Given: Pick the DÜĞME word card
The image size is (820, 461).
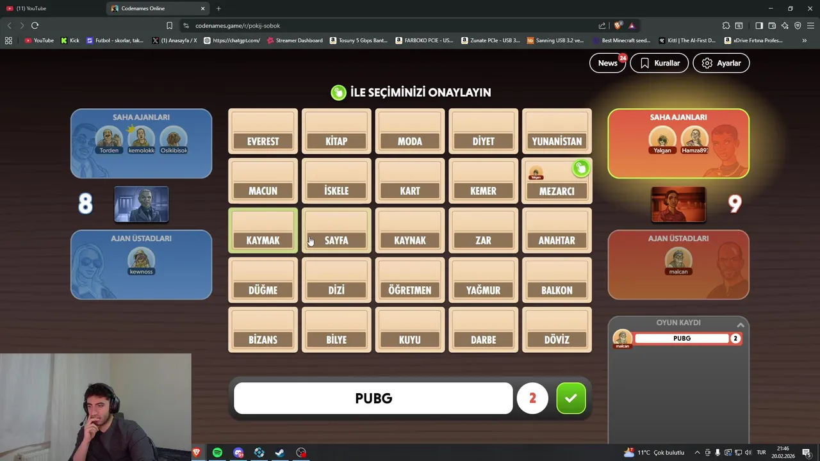Looking at the screenshot, I should [x=263, y=280].
